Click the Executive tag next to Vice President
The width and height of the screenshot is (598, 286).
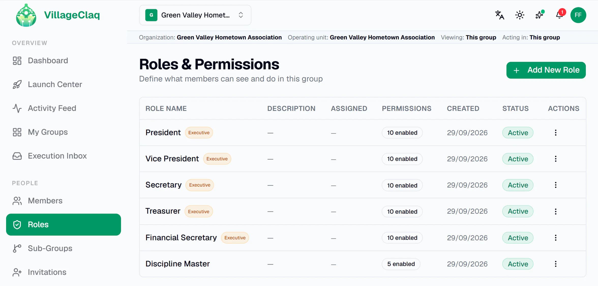click(217, 159)
